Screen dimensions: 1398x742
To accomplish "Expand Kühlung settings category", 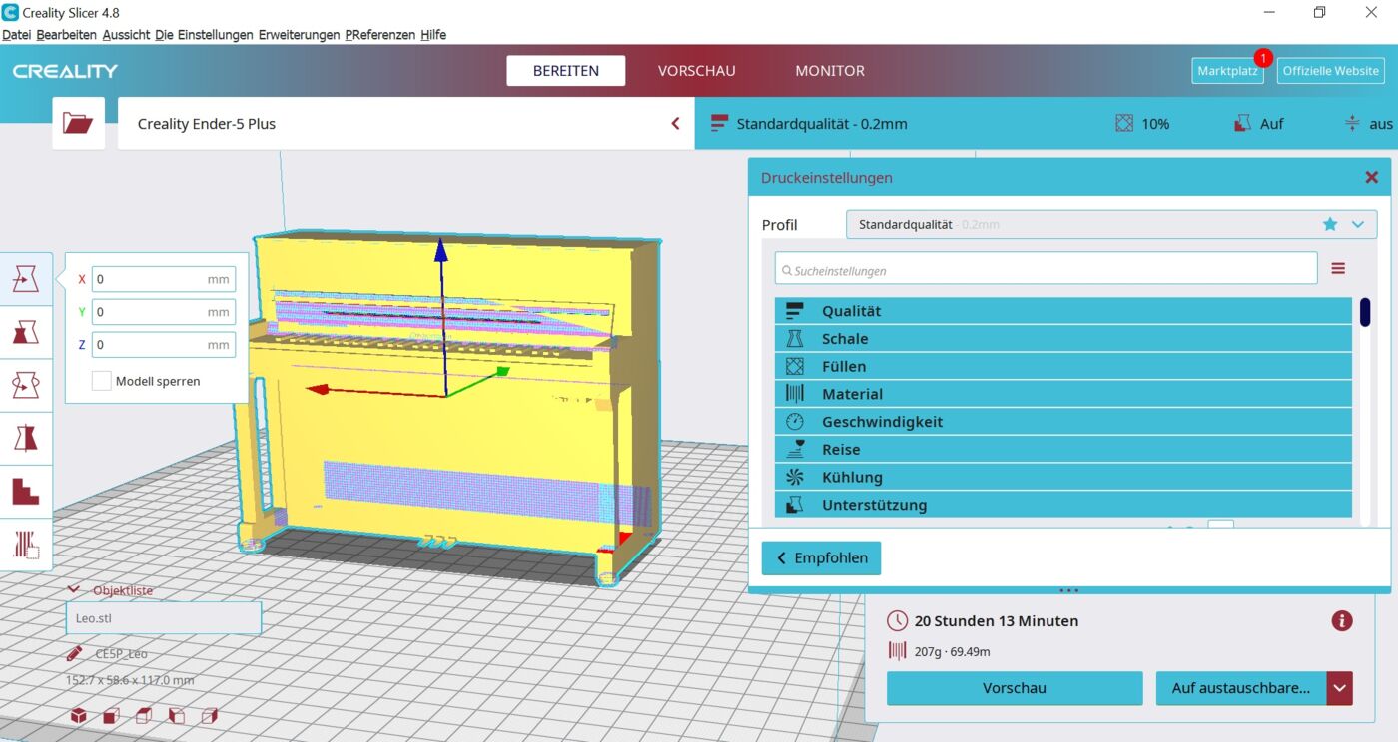I will click(x=1062, y=477).
